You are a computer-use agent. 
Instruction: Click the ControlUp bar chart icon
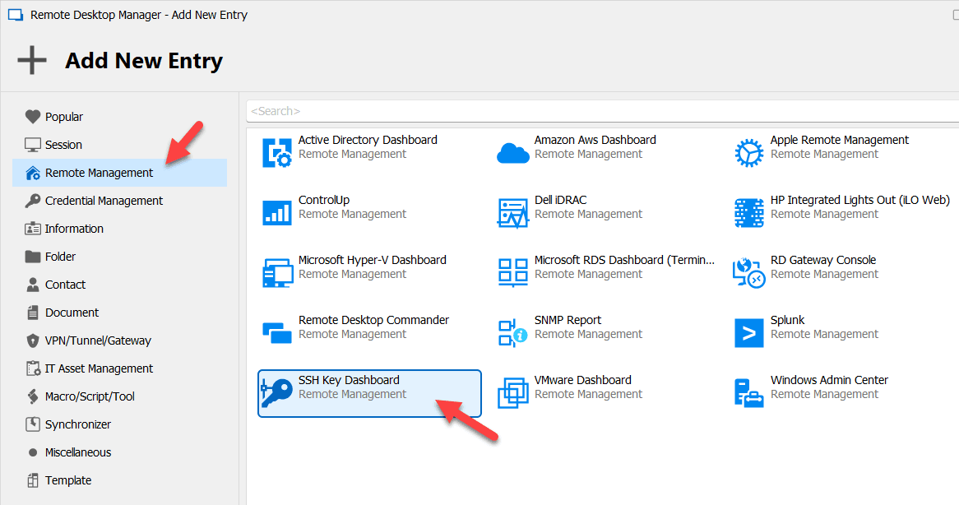point(277,212)
